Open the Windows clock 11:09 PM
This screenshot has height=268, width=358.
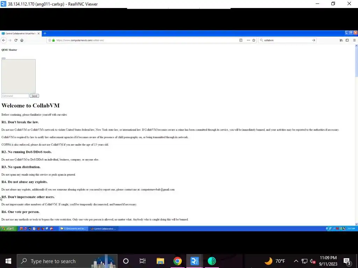point(328,261)
